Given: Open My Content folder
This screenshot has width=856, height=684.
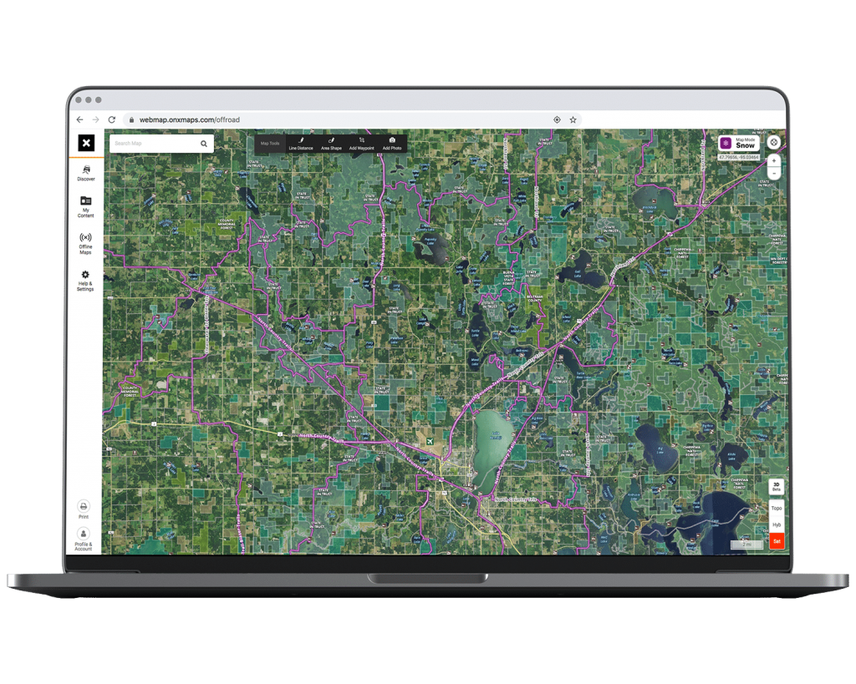Looking at the screenshot, I should coord(86,206).
